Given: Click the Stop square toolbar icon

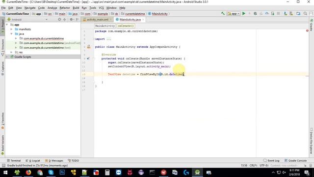Looking at the screenshot, I should pyautogui.click(x=278, y=13).
